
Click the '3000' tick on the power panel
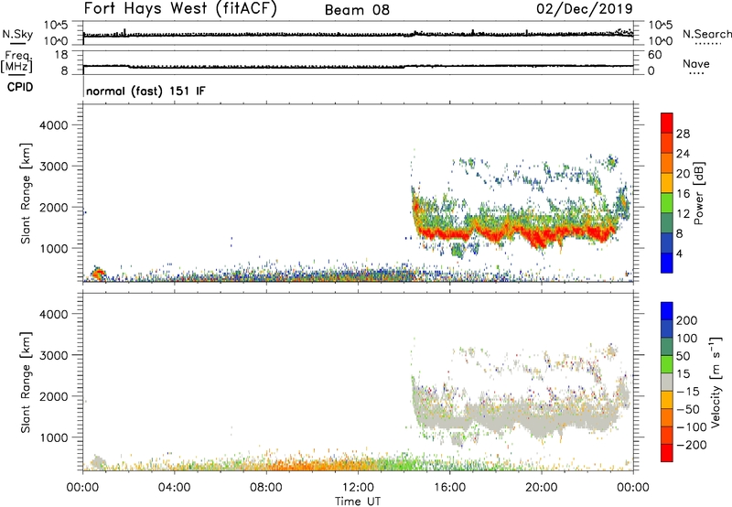(x=53, y=167)
